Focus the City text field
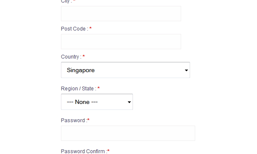Screen dimensions: 257x154 pos(121,14)
